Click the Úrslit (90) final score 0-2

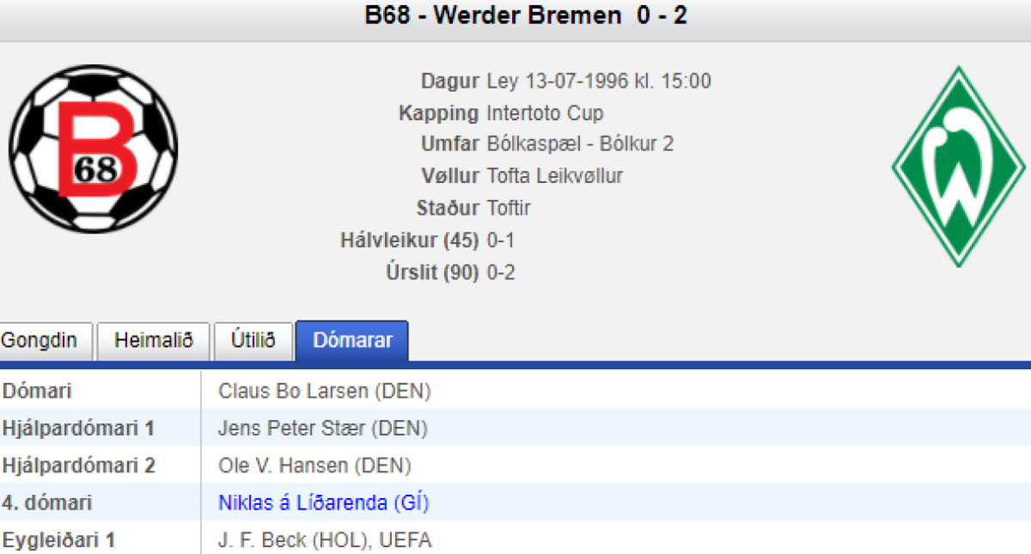501,273
